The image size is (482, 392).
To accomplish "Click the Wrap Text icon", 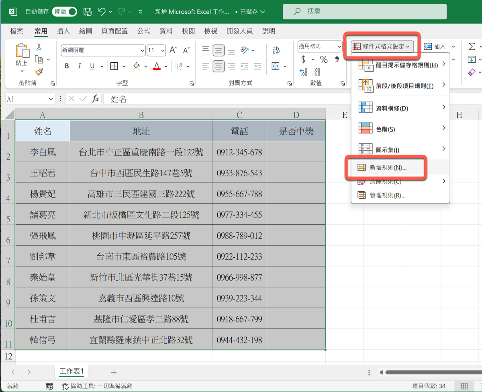I will click(276, 50).
